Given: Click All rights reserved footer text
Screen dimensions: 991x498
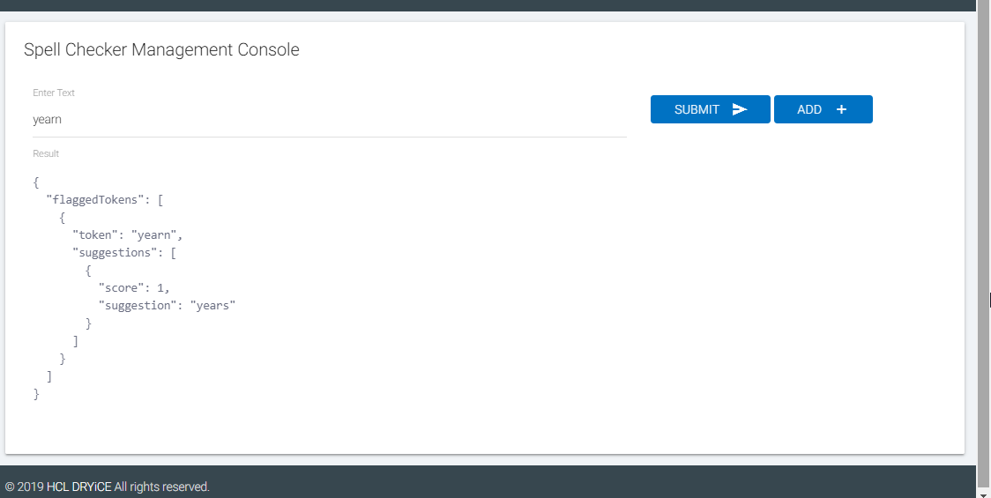Looking at the screenshot, I should point(162,487).
